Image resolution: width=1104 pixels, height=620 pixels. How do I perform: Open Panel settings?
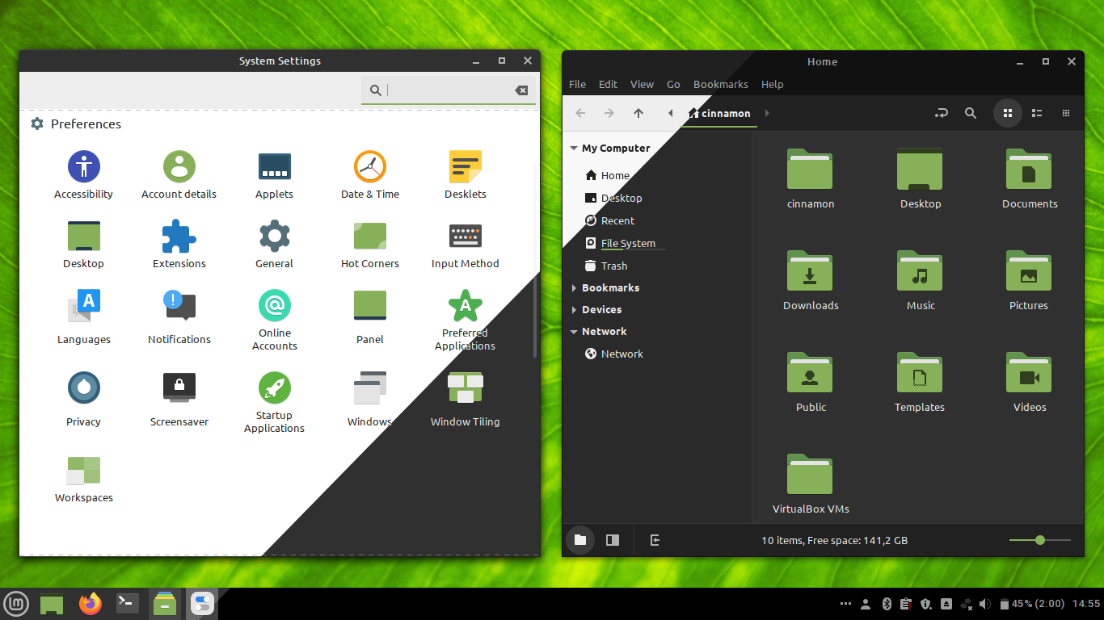[x=370, y=317]
